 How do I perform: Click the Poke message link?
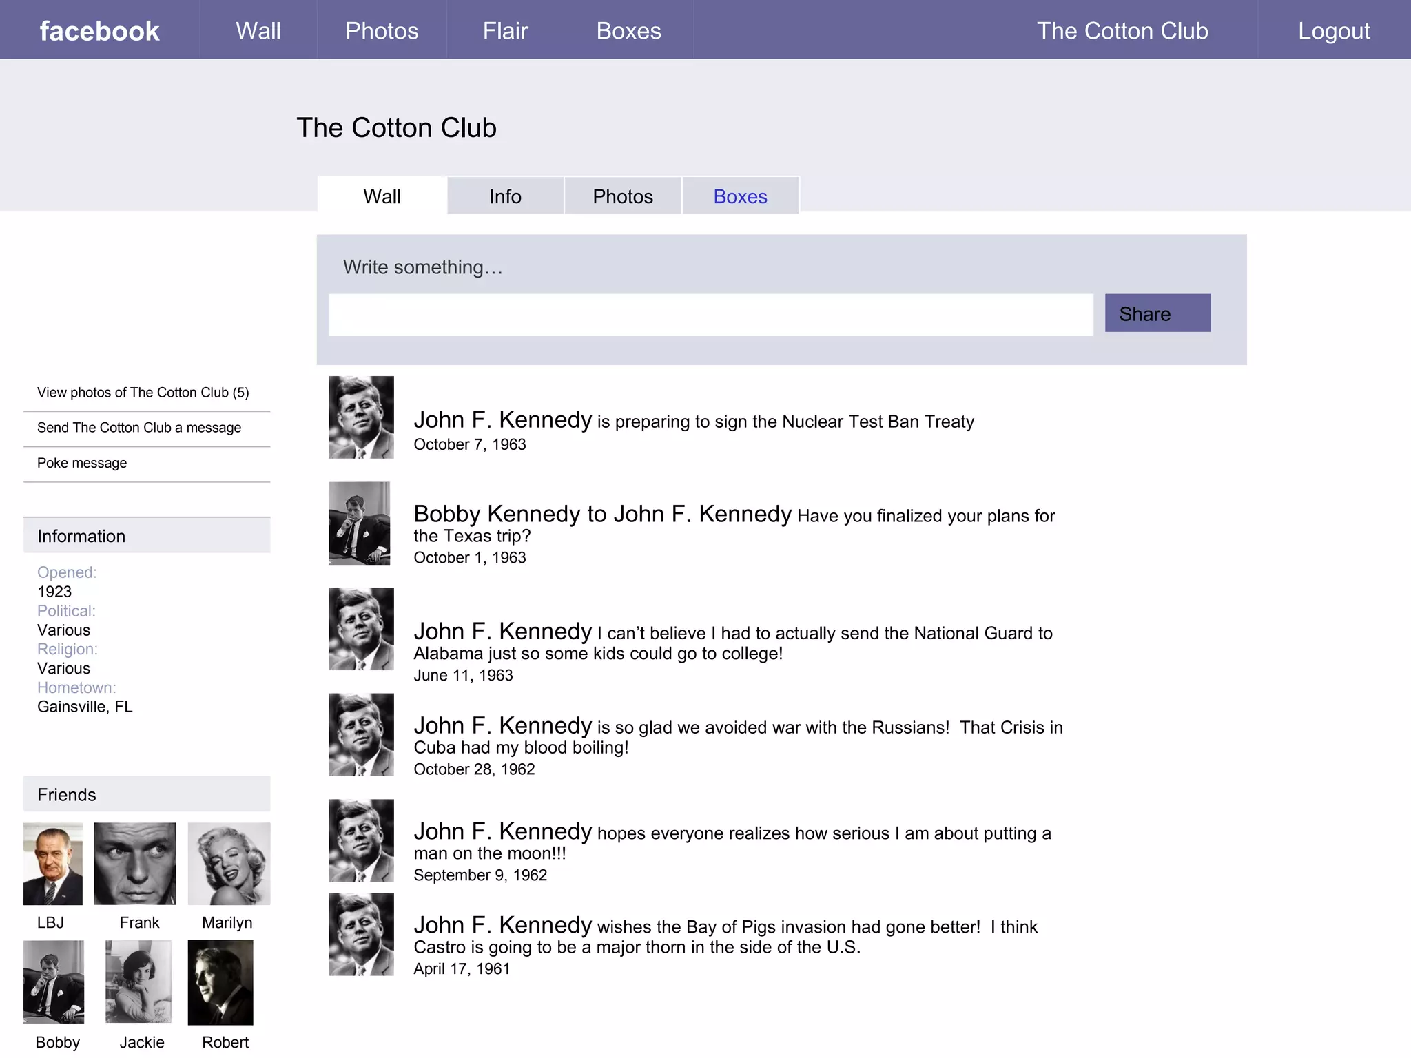pos(82,463)
